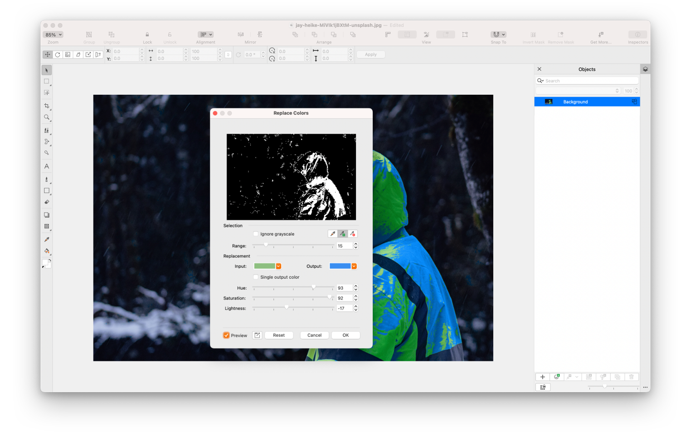Viewport: 691px width, 436px height.
Task: Click the add layer plus button
Action: pos(542,377)
